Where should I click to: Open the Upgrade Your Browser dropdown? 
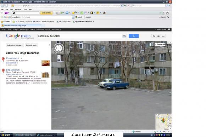(x=93, y=22)
